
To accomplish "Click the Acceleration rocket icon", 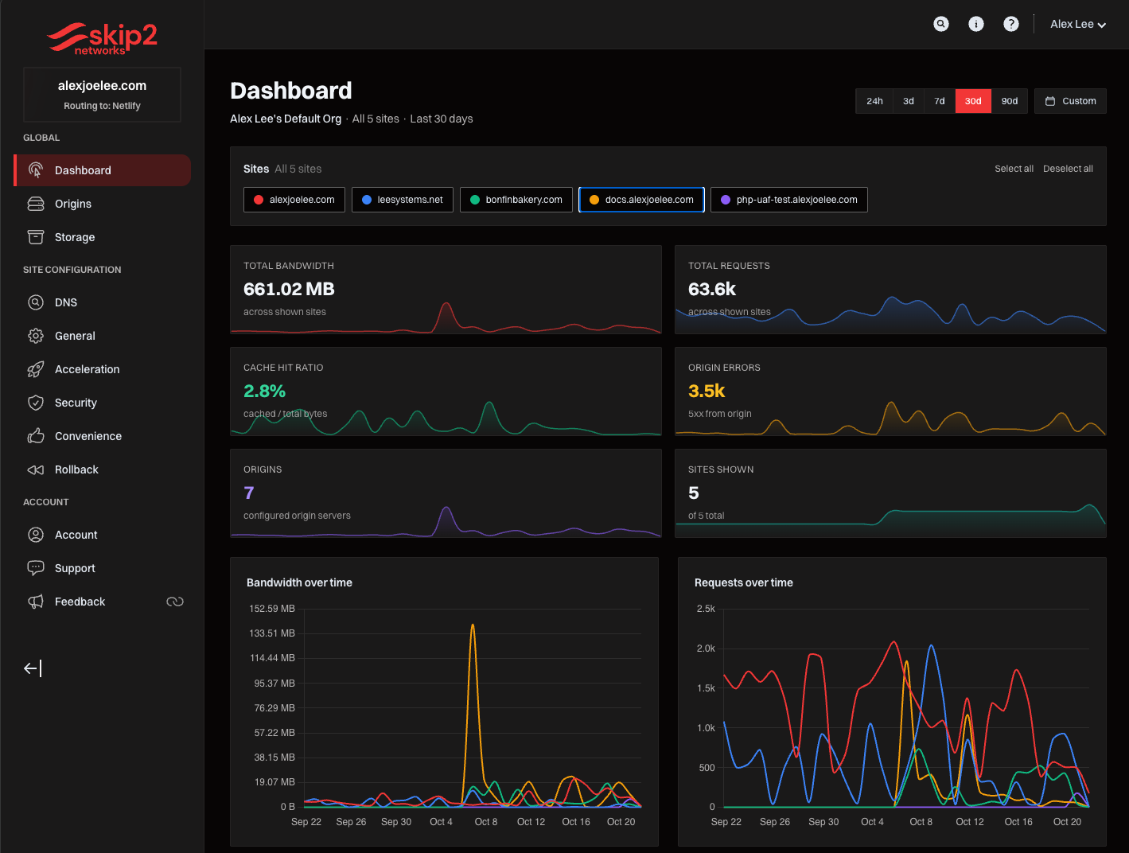I will (x=36, y=369).
